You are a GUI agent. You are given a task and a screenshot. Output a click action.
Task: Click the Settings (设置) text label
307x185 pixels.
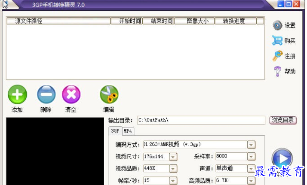[290, 25]
